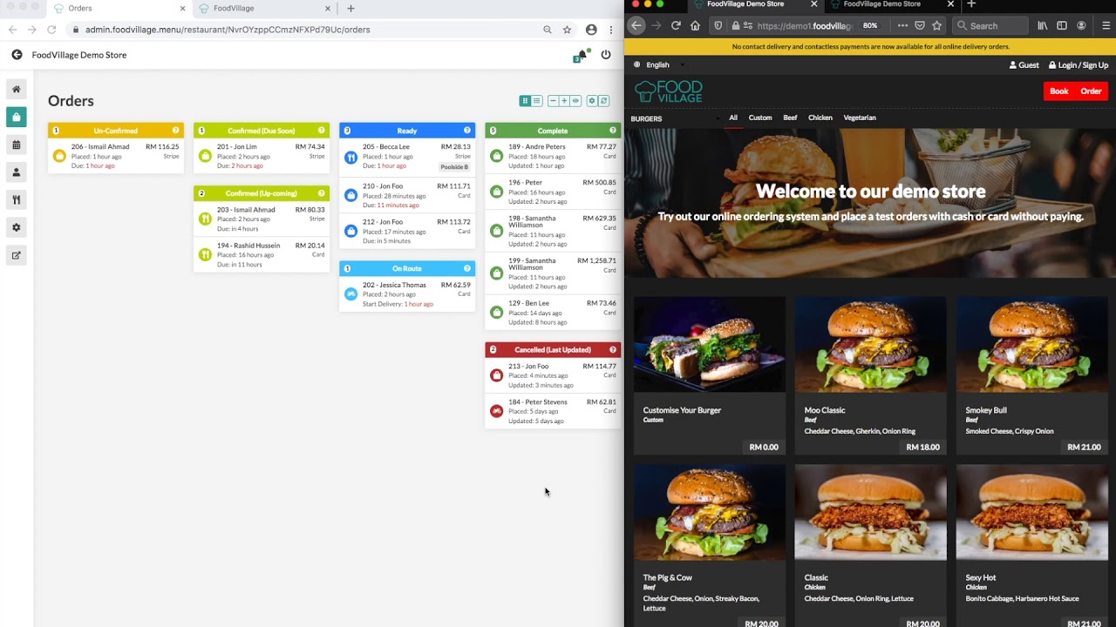Viewport: 1116px width, 627px height.
Task: Open order 206 - Ismail Ahmad
Action: click(116, 156)
